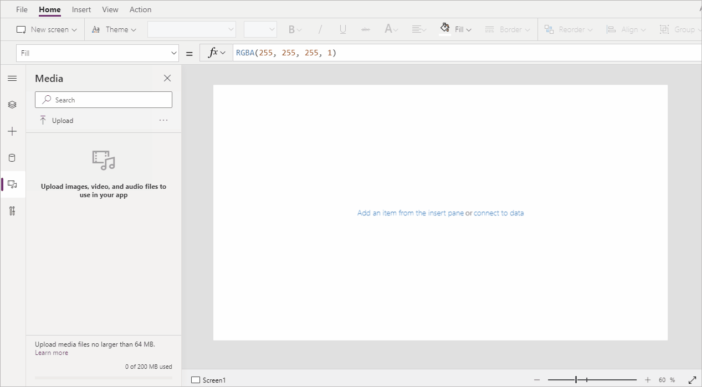Click the zoom slider track
The height and width of the screenshot is (387, 702).
pyautogui.click(x=609, y=380)
